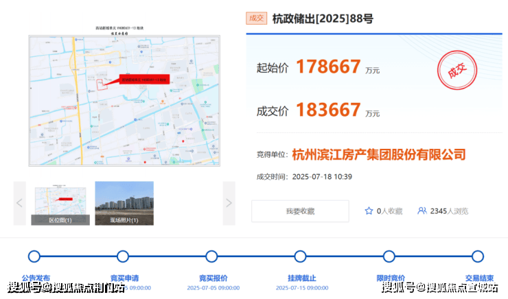Click the 限时竞价 timeline circle
Screen dimensions: 508x299
[389, 256]
